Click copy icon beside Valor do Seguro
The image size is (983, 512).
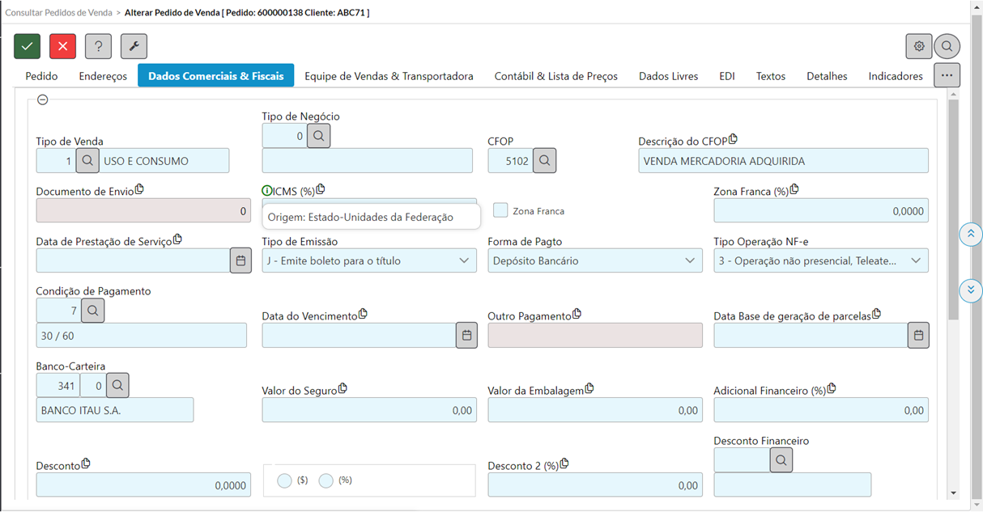click(x=343, y=388)
